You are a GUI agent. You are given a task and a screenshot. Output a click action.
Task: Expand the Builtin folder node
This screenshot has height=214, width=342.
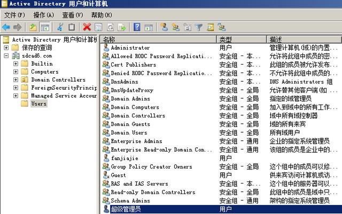tap(15, 64)
